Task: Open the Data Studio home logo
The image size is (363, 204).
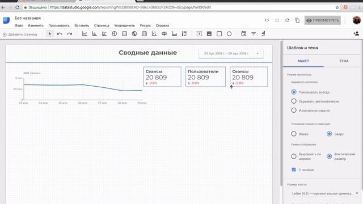Action: [6, 20]
